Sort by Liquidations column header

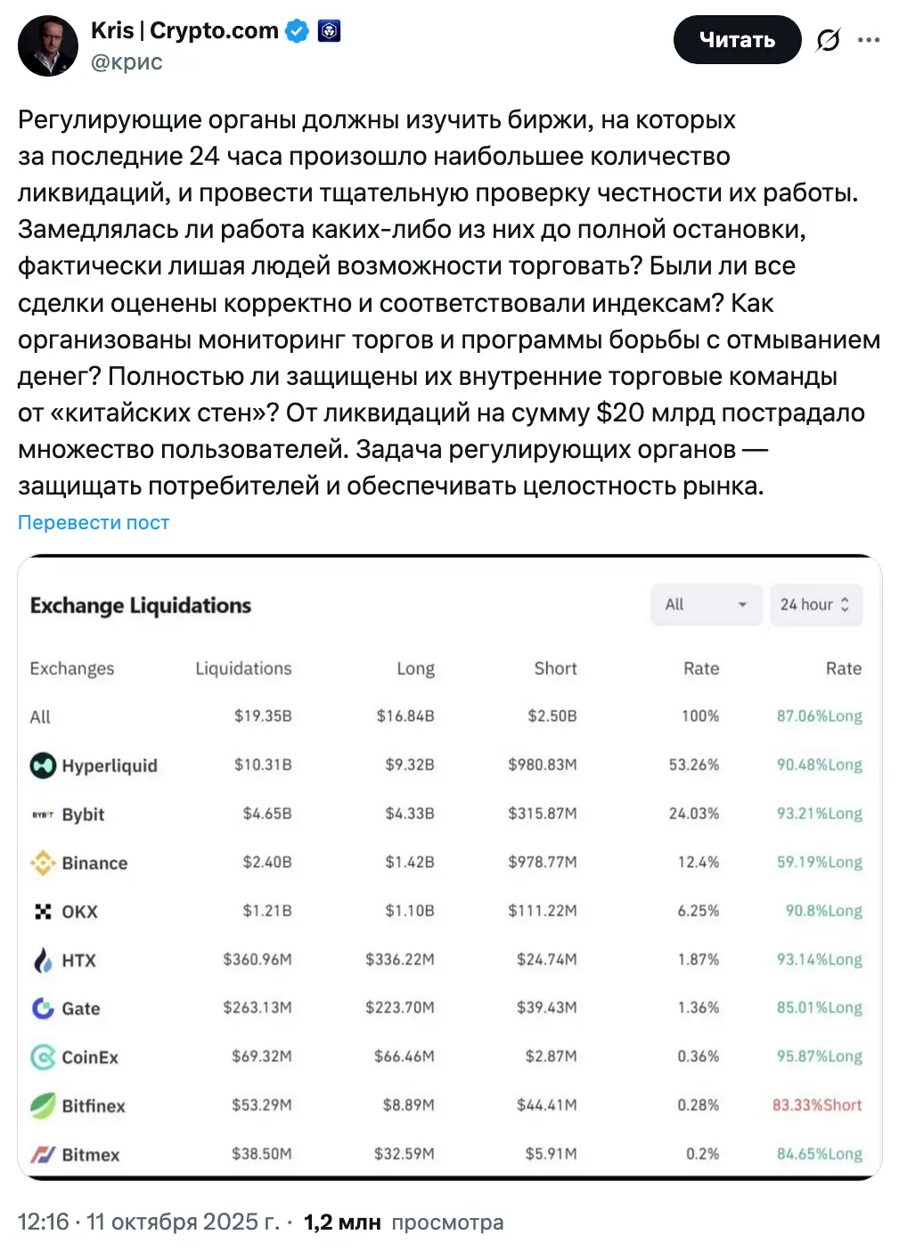click(243, 668)
